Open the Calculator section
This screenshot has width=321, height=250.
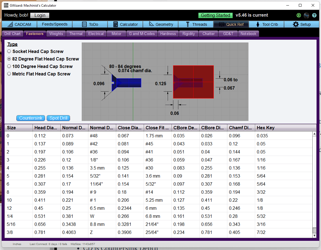pos(125,24)
